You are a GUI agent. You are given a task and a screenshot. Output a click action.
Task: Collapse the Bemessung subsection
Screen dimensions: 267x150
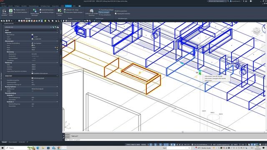[57, 52]
